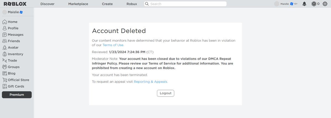
Task: Click 'Your account has been terminated.' text
Action: click(x=120, y=75)
